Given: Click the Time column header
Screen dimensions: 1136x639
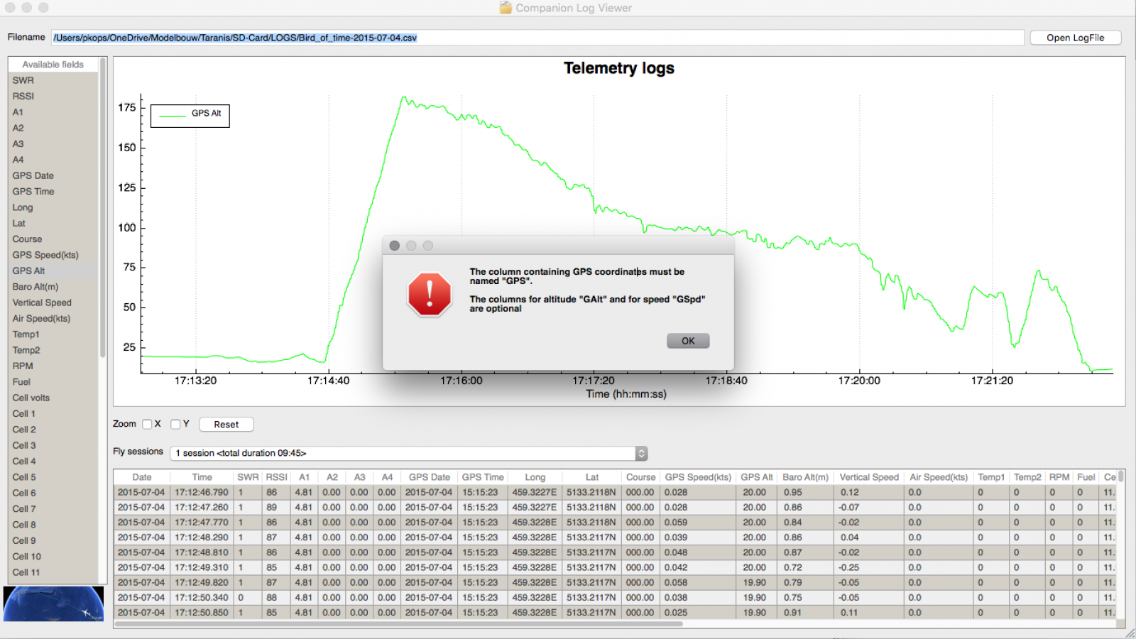Looking at the screenshot, I should point(202,477).
